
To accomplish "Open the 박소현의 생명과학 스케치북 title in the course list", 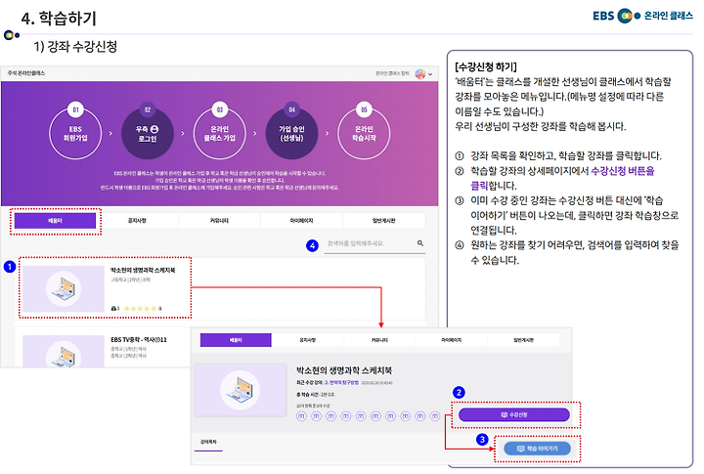I will pyautogui.click(x=143, y=270).
